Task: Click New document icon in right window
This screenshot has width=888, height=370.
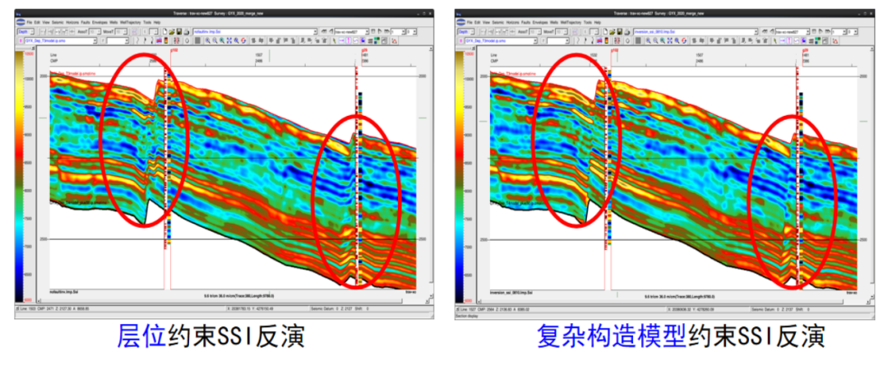Action: click(605, 32)
